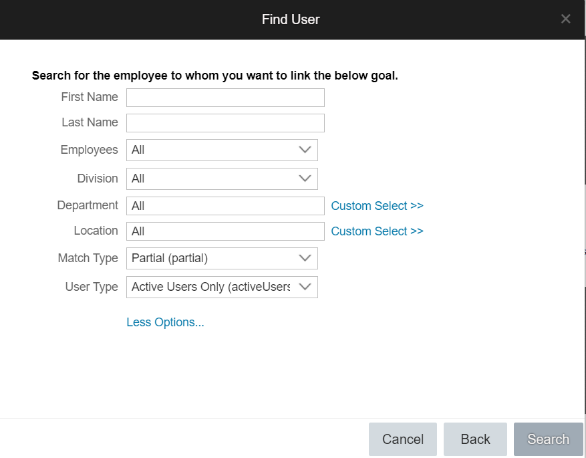Click the Last Name label

coord(90,122)
